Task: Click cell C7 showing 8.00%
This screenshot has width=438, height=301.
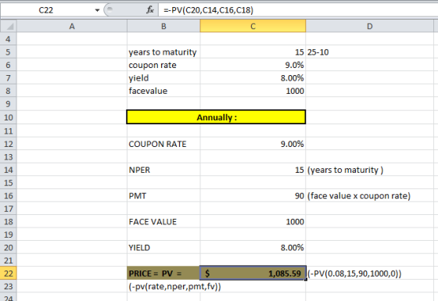Action: [x=253, y=77]
